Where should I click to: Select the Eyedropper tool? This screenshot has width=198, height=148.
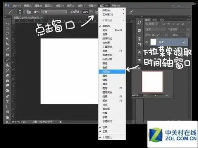[7, 49]
